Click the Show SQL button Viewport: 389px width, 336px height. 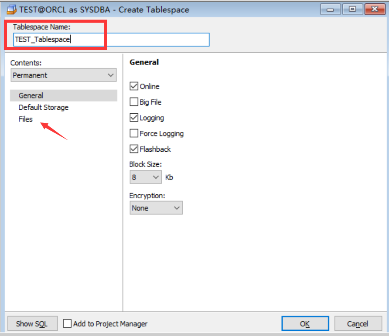pos(33,323)
